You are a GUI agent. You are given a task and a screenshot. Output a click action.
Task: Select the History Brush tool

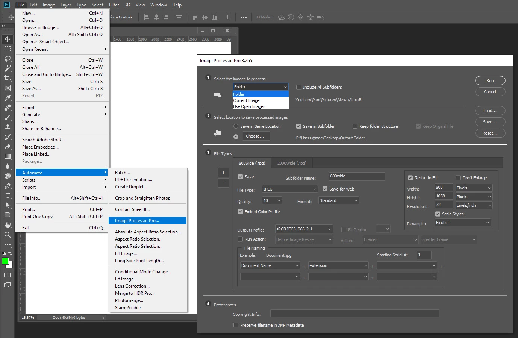click(x=8, y=137)
